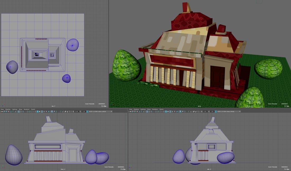Open Show menu in side panel

click(x=149, y=109)
